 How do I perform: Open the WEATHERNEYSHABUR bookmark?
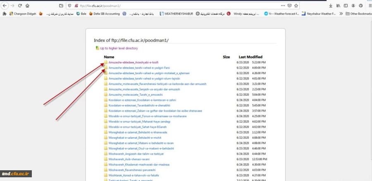[177, 14]
